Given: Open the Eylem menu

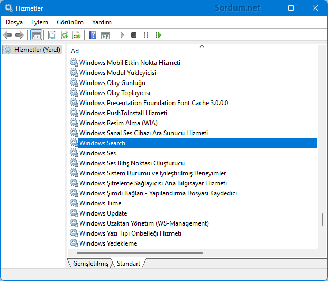Looking at the screenshot, I should tap(40, 22).
